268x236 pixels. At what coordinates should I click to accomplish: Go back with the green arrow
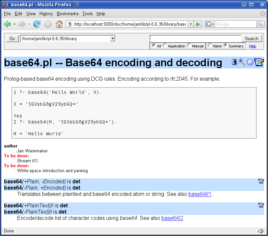7,24
